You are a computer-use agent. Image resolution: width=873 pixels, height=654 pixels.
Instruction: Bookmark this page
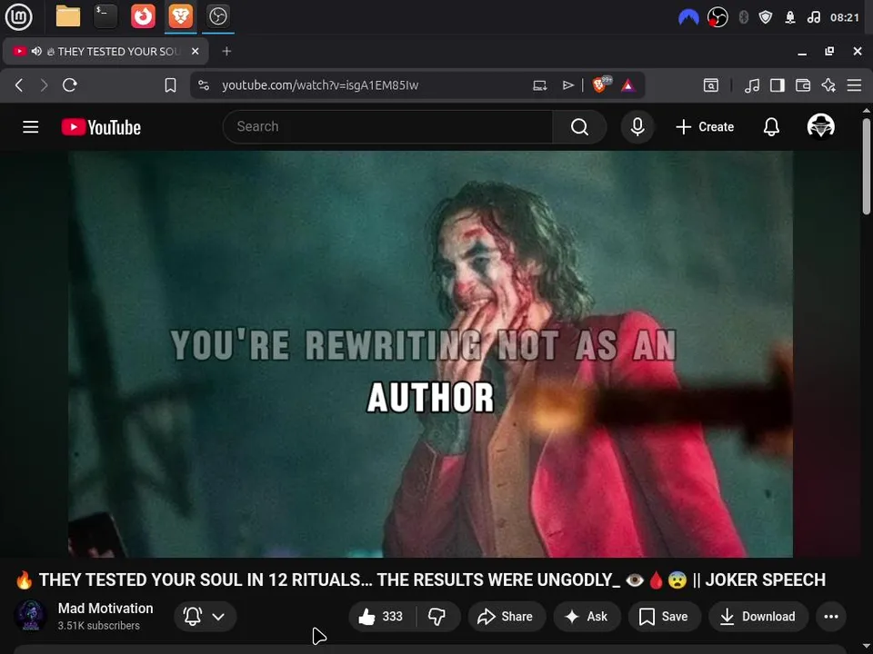click(x=170, y=85)
